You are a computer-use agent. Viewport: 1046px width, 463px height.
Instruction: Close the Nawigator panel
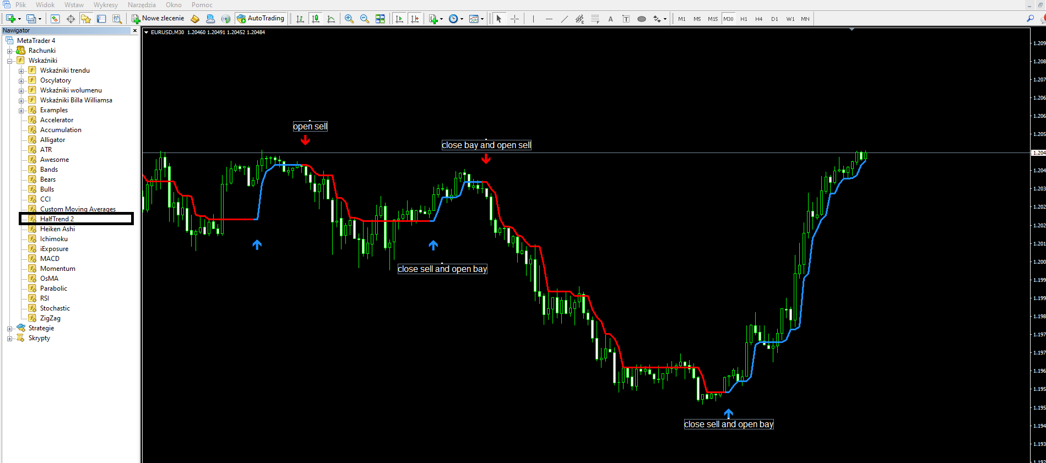click(x=135, y=31)
